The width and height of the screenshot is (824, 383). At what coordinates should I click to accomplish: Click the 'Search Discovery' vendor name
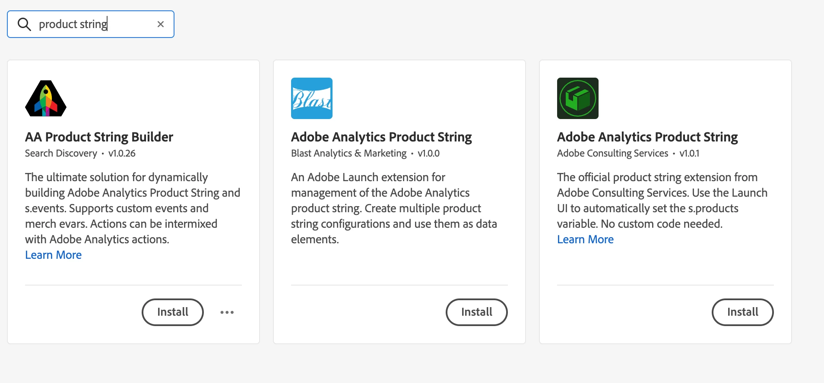click(x=61, y=154)
